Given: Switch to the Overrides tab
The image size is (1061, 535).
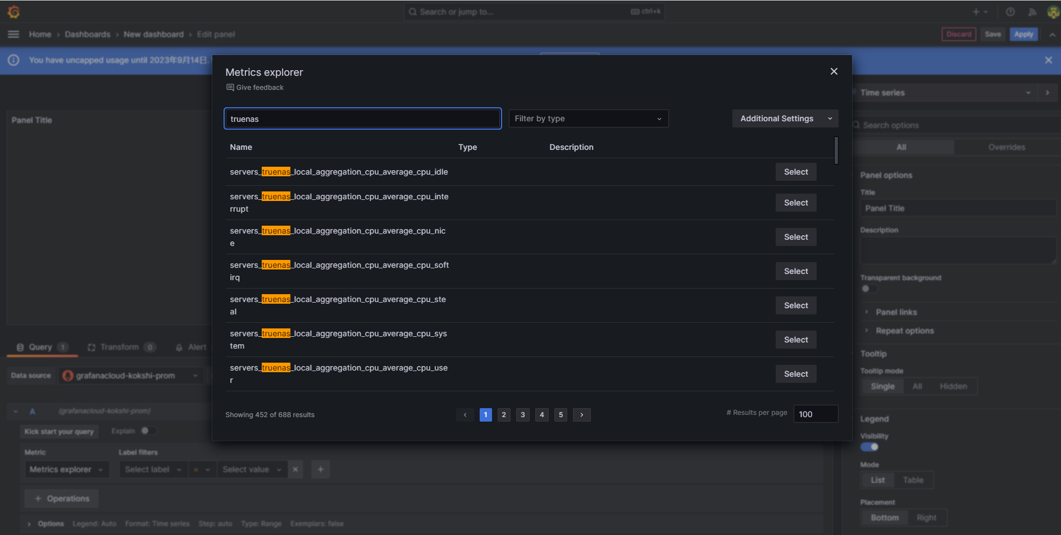Looking at the screenshot, I should click(1007, 147).
